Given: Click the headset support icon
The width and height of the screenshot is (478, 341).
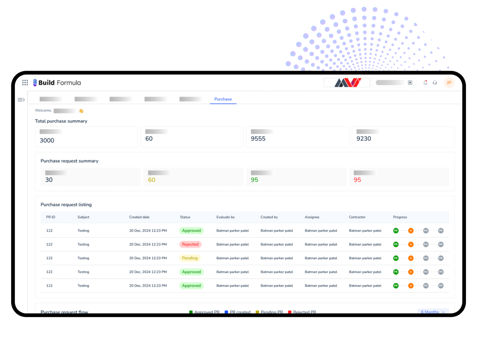Looking at the screenshot, I should (x=435, y=83).
